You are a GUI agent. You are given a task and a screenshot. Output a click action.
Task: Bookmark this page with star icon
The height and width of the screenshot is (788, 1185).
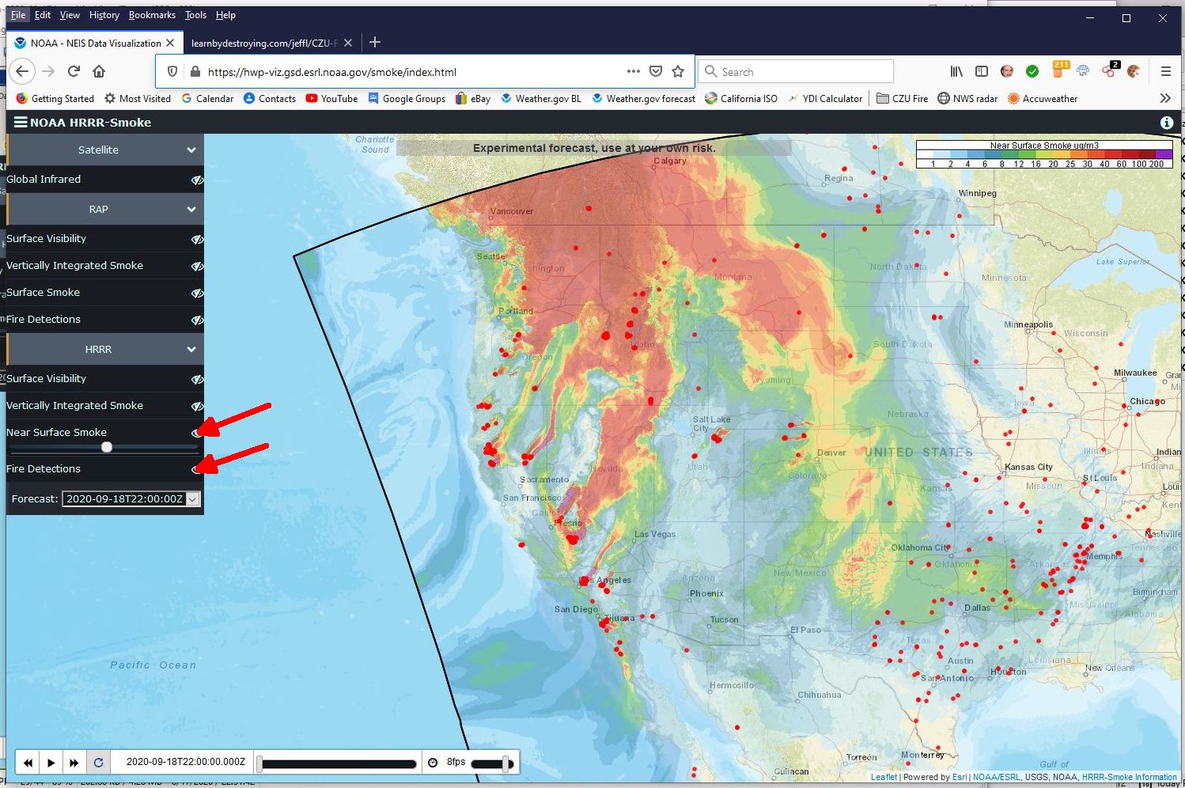coord(678,71)
